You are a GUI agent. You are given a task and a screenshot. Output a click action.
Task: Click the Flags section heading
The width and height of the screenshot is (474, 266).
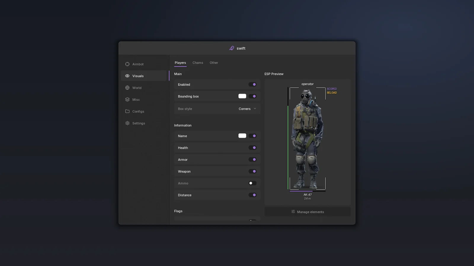point(178,211)
